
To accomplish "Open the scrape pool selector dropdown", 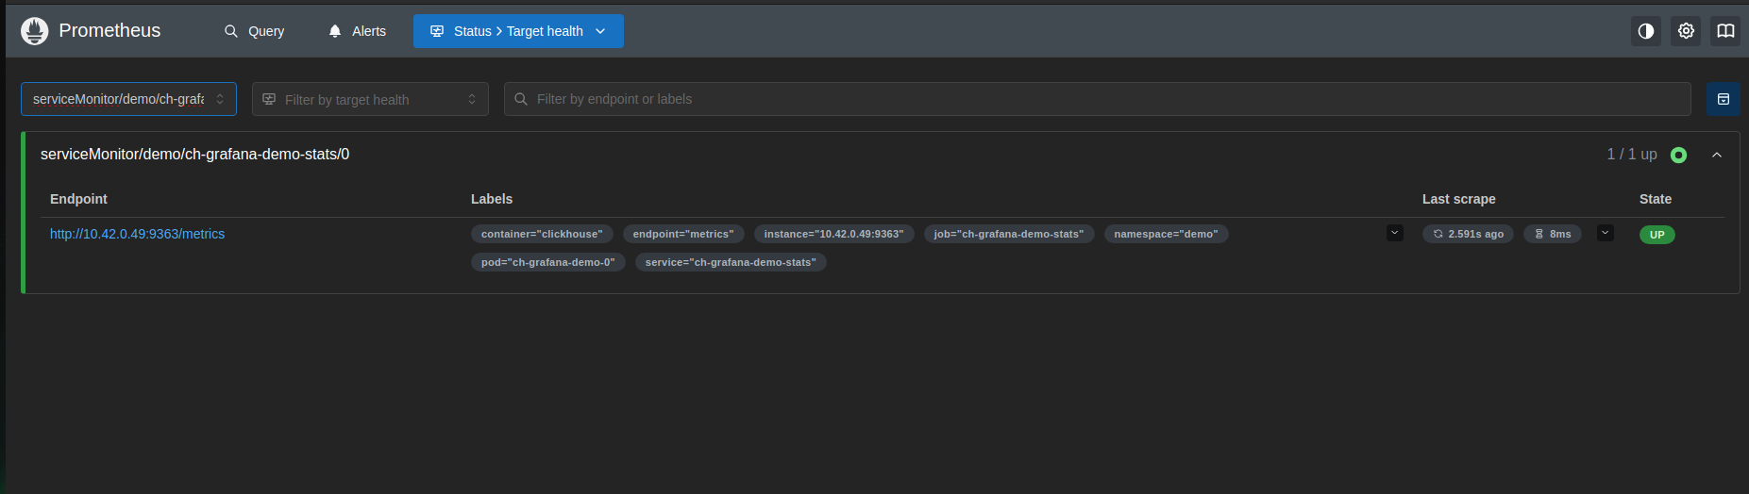I will (128, 99).
